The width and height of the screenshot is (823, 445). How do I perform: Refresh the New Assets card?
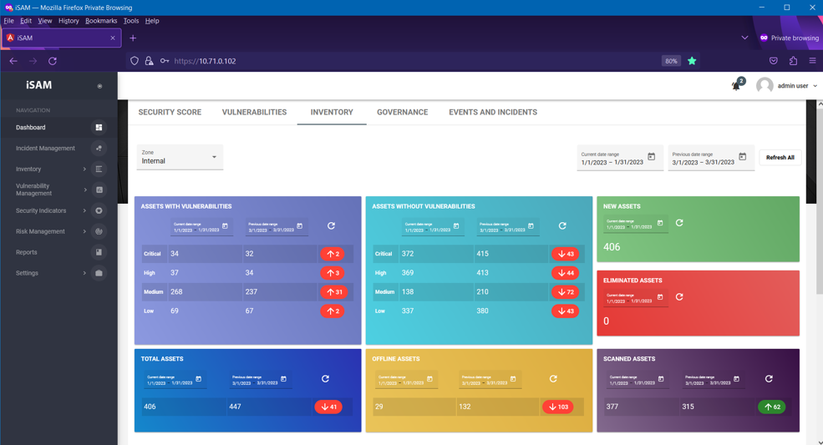coord(679,223)
